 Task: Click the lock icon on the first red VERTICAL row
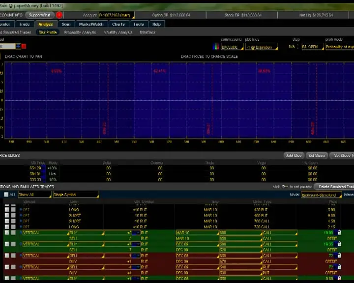(339, 255)
